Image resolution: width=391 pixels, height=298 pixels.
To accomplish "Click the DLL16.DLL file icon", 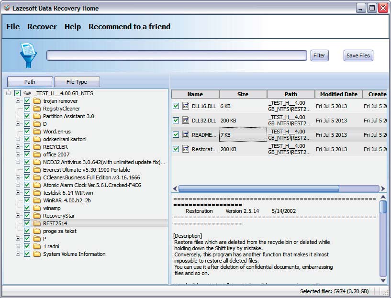I will pyautogui.click(x=186, y=106).
